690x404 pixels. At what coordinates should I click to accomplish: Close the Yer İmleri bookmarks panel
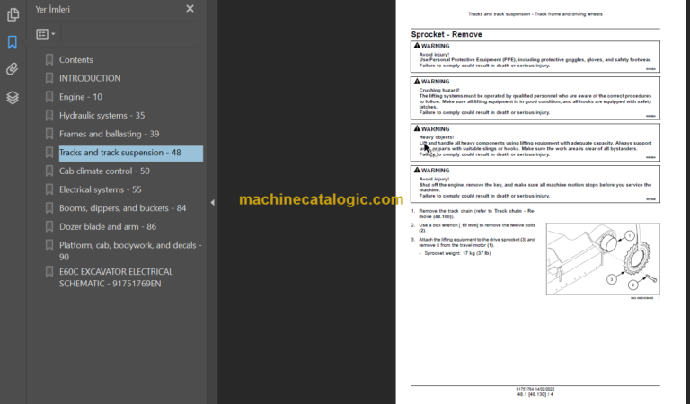(190, 9)
